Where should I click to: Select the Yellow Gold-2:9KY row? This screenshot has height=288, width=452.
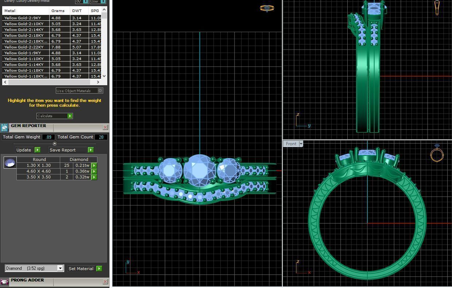click(x=52, y=18)
